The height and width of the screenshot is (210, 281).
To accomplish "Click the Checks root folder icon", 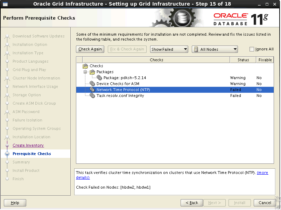I will [x=85, y=66].
